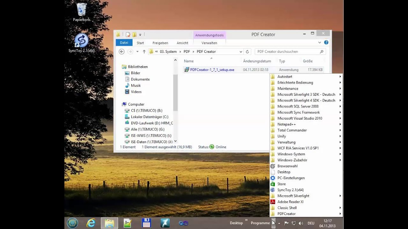This screenshot has width=408, height=229.
Task: Click the PDF Creator durchsuchen search field
Action: pos(289,52)
